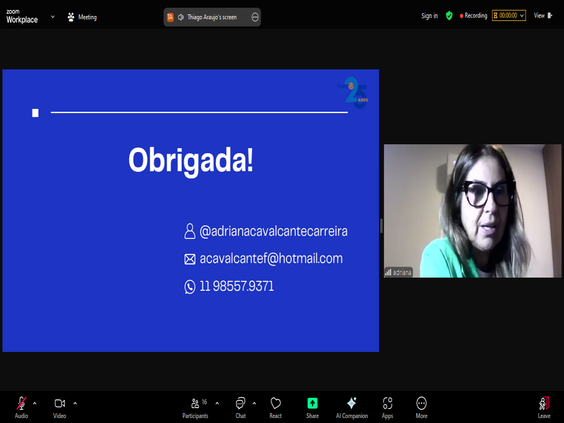Expand the arrow next to Participants
Image resolution: width=564 pixels, height=423 pixels.
point(217,403)
